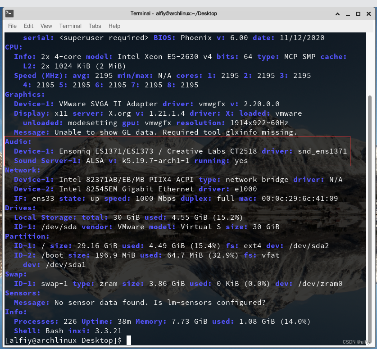Click the terminal icon in the title bar

pyautogui.click(x=9, y=13)
